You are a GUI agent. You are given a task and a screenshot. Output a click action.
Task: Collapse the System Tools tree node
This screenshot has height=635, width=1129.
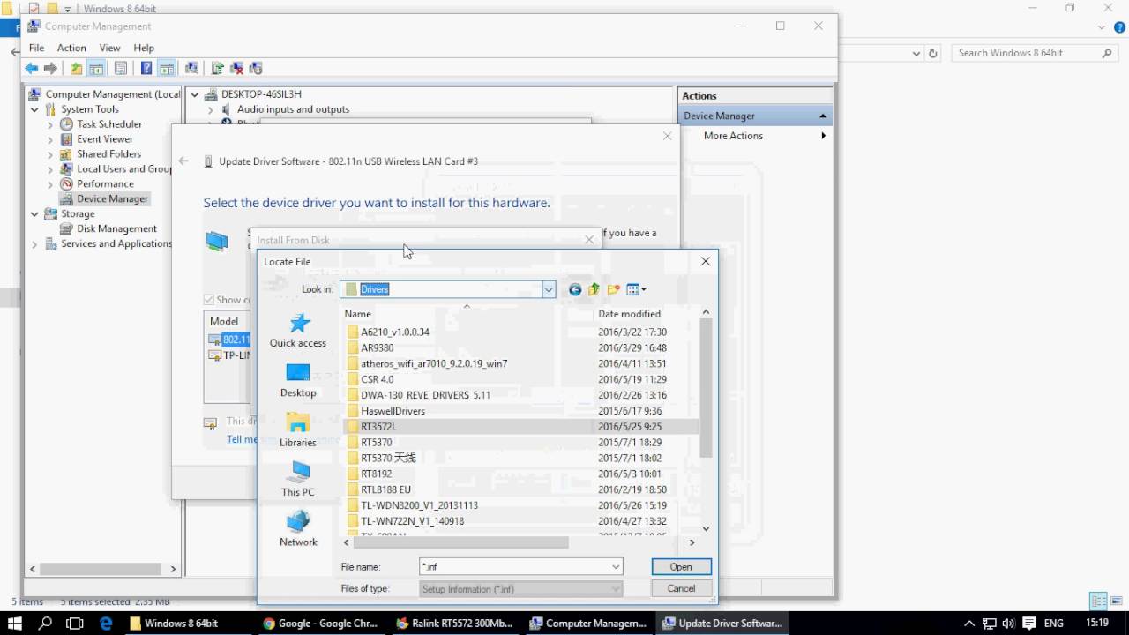point(34,109)
